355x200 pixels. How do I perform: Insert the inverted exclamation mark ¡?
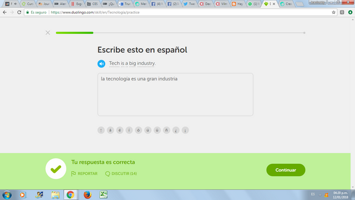pos(185,130)
